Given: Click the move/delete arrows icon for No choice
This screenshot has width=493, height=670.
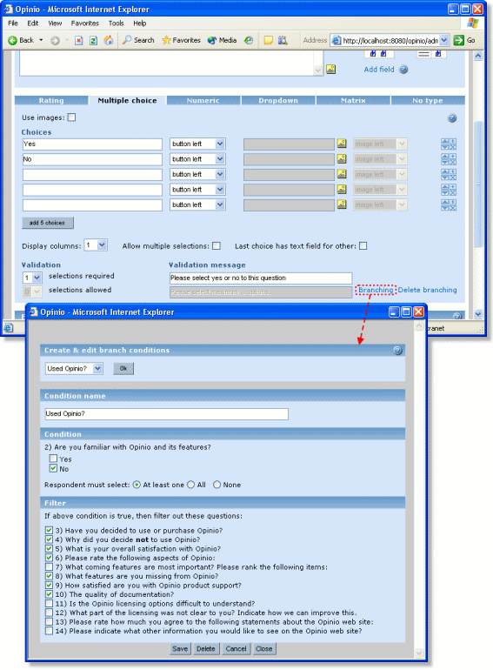Looking at the screenshot, I should 449,159.
